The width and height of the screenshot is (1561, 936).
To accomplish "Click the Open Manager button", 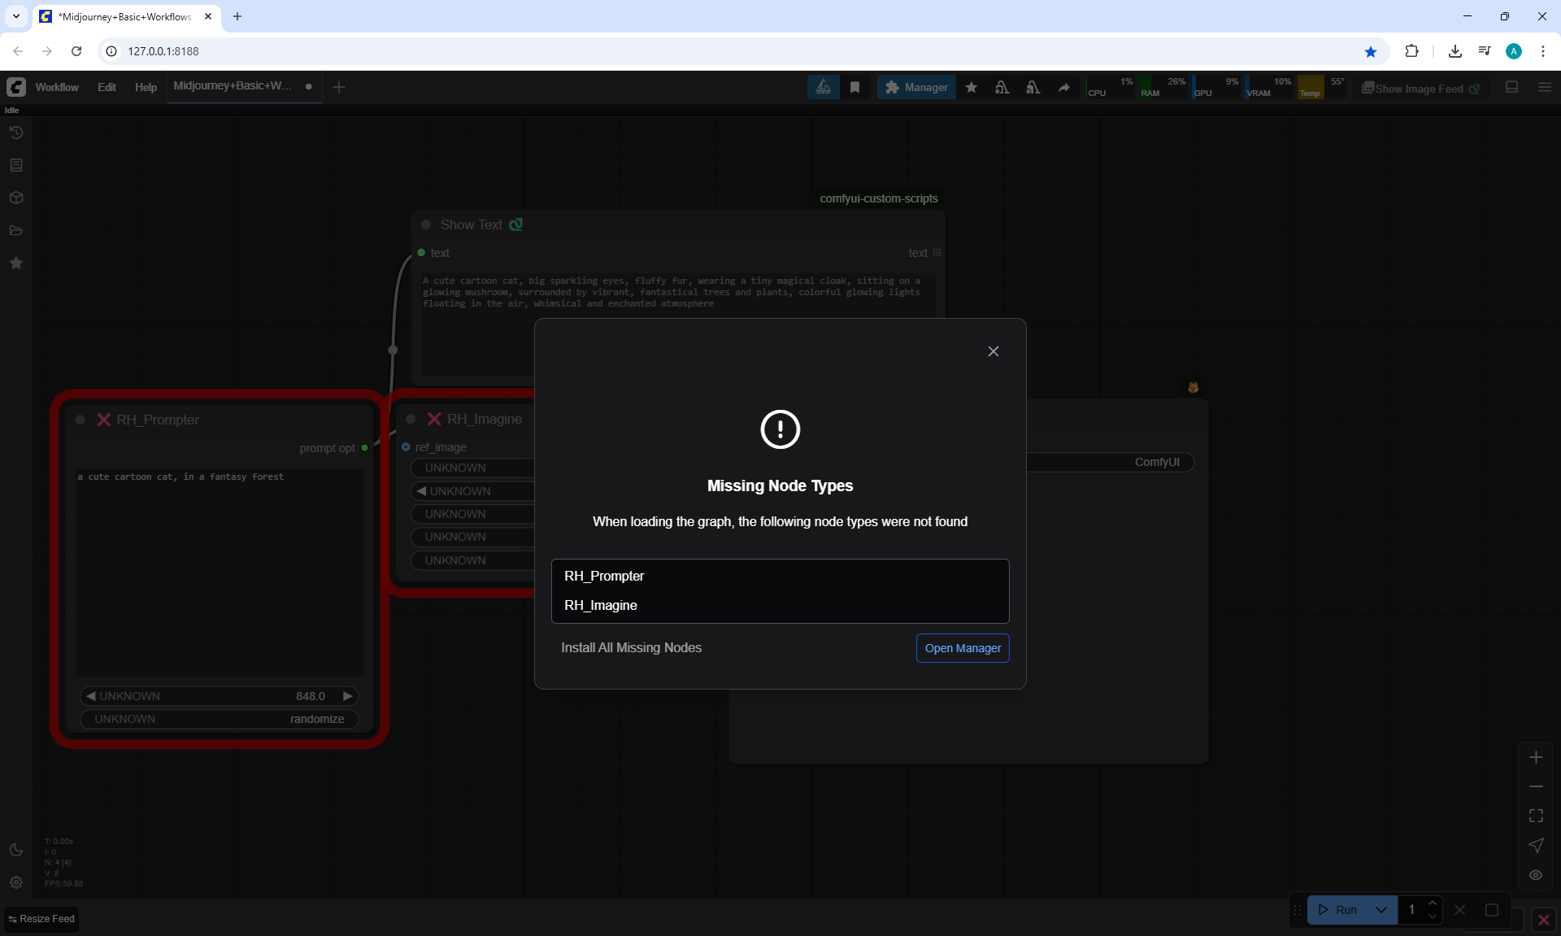I will (963, 648).
